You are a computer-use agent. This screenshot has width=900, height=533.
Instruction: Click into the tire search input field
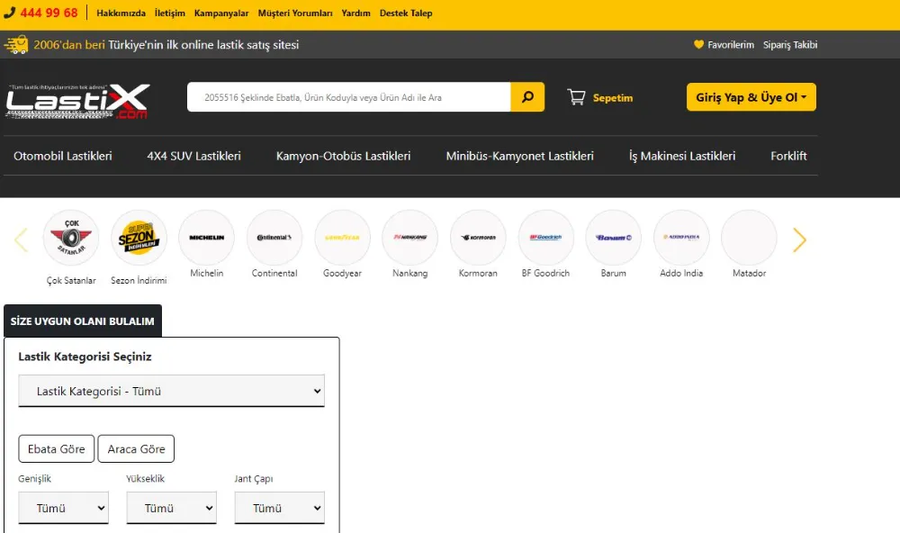click(349, 97)
